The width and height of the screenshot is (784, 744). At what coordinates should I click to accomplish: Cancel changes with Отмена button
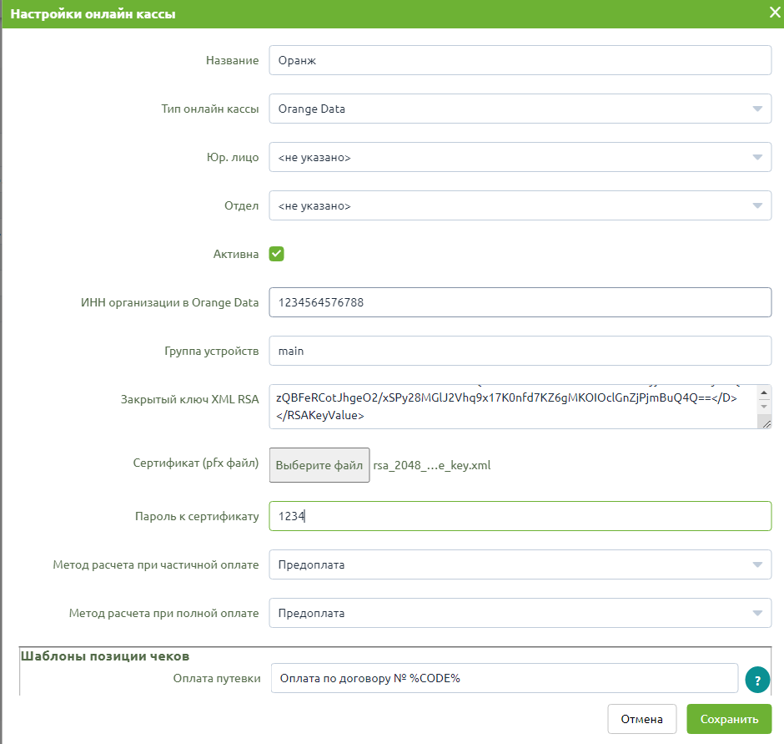pyautogui.click(x=642, y=720)
